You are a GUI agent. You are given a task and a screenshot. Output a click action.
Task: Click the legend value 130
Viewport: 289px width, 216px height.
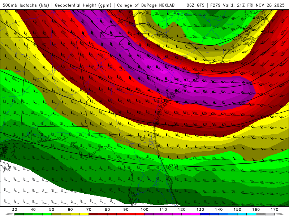[x=200, y=210]
